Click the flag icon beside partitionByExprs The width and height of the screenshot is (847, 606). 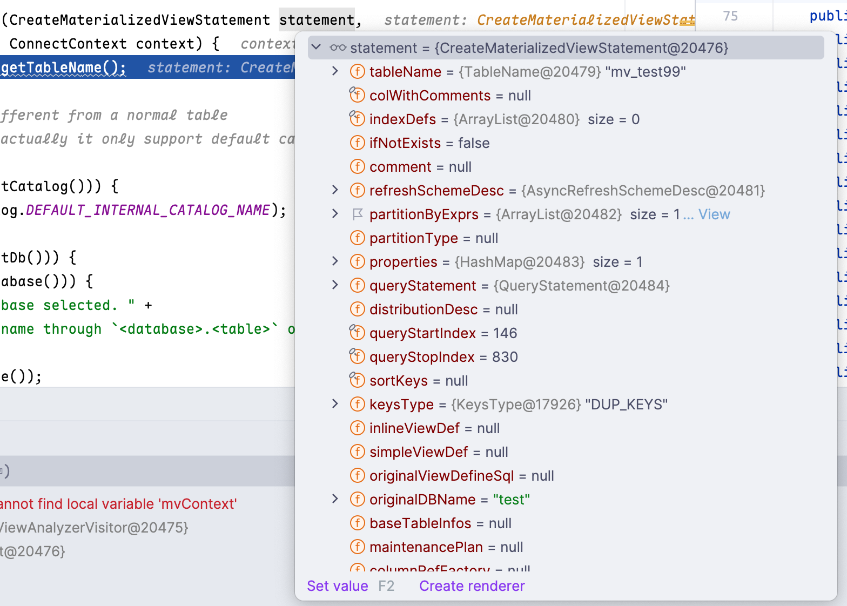(357, 214)
